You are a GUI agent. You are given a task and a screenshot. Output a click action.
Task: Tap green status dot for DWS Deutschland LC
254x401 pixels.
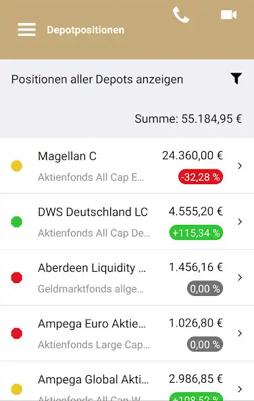click(x=17, y=221)
